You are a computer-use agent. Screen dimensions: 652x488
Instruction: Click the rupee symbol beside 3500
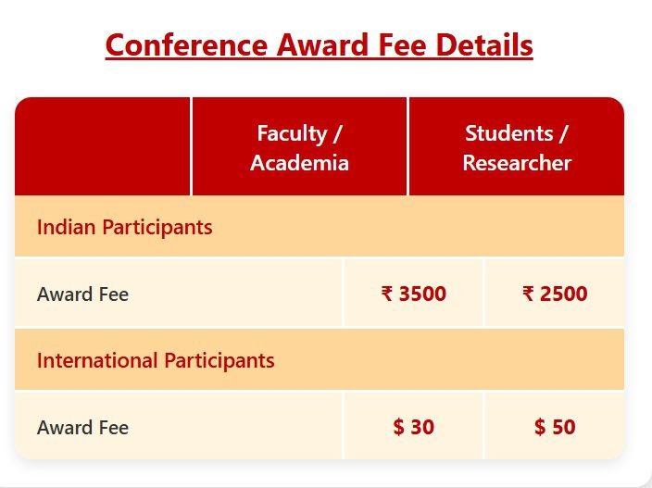(387, 294)
